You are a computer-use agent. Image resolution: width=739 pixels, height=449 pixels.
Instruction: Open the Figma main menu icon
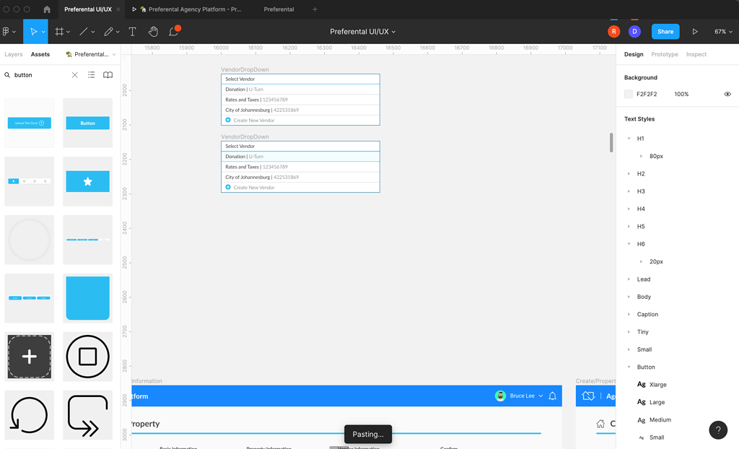coord(6,32)
